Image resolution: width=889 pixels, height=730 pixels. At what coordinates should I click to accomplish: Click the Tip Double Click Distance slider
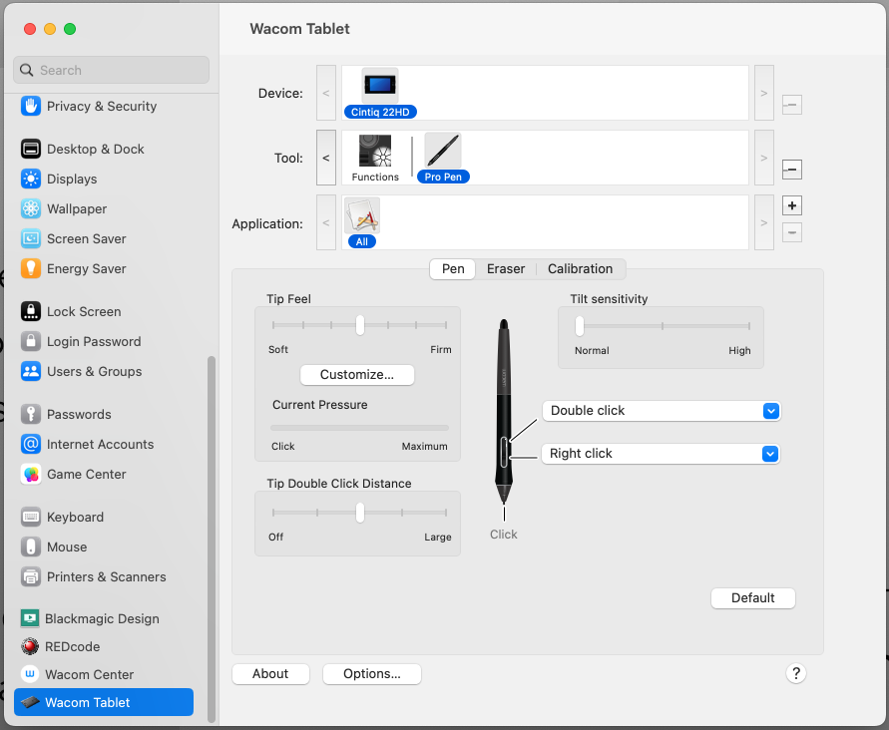pyautogui.click(x=360, y=513)
